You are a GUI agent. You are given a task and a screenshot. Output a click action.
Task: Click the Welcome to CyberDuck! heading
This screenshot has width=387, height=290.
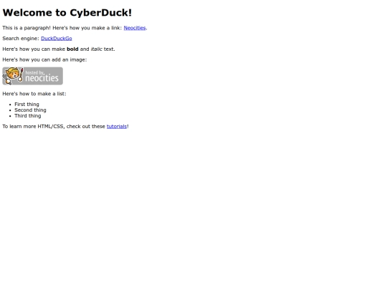67,13
